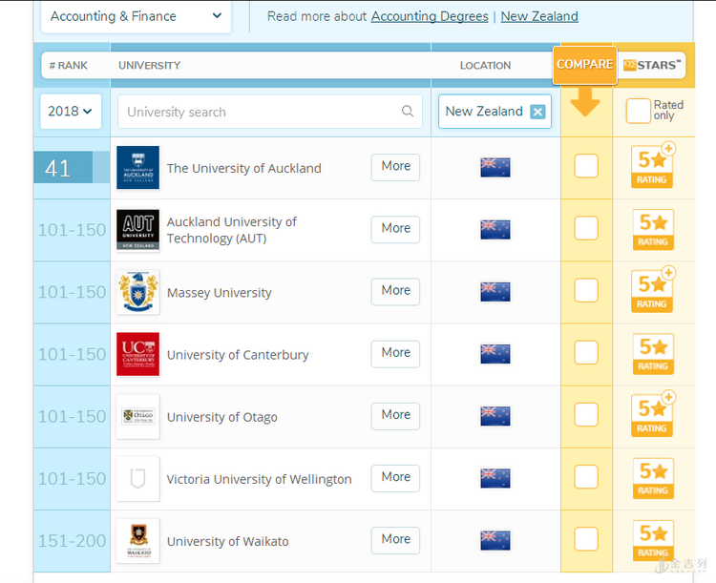
Task: Click the University of Canterbury name
Action: pos(238,355)
